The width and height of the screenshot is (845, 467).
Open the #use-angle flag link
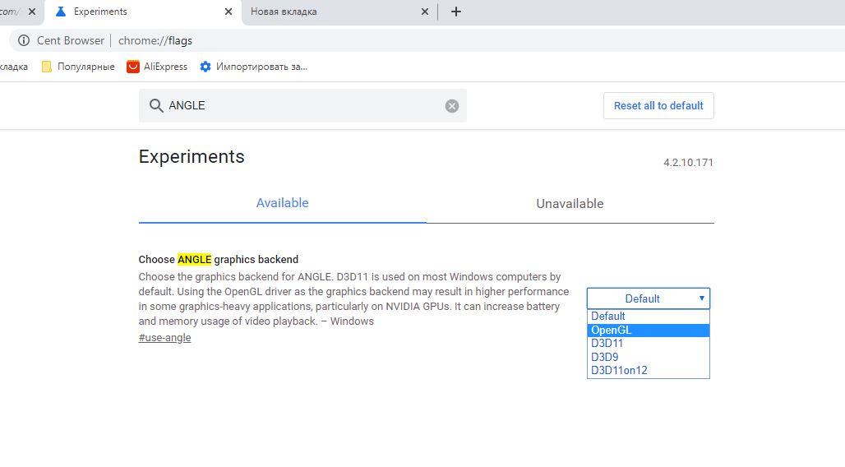pyautogui.click(x=164, y=338)
